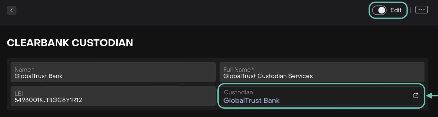Click the white knob of the Edit switch
The image size is (438, 117).
point(382,10)
